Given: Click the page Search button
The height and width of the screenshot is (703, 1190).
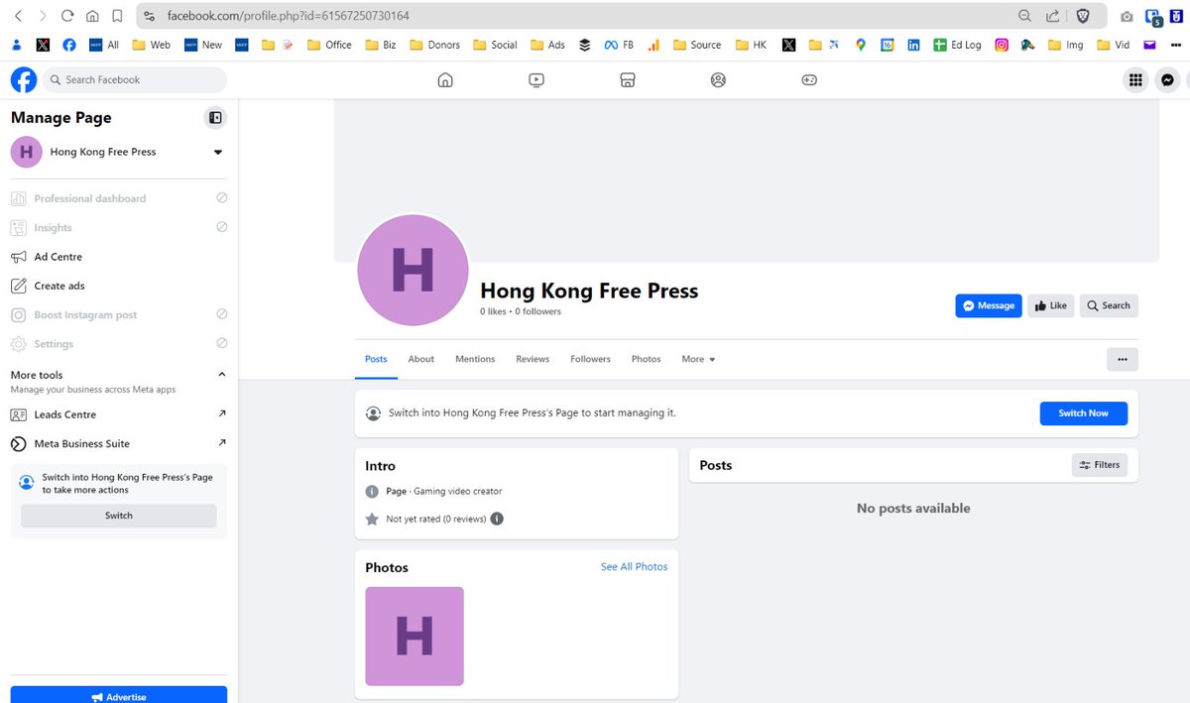Looking at the screenshot, I should tap(1109, 305).
